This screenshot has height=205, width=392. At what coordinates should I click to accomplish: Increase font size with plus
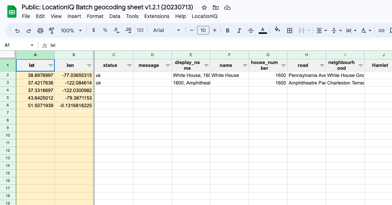[x=214, y=30]
